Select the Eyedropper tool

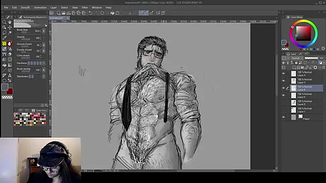click(4, 38)
